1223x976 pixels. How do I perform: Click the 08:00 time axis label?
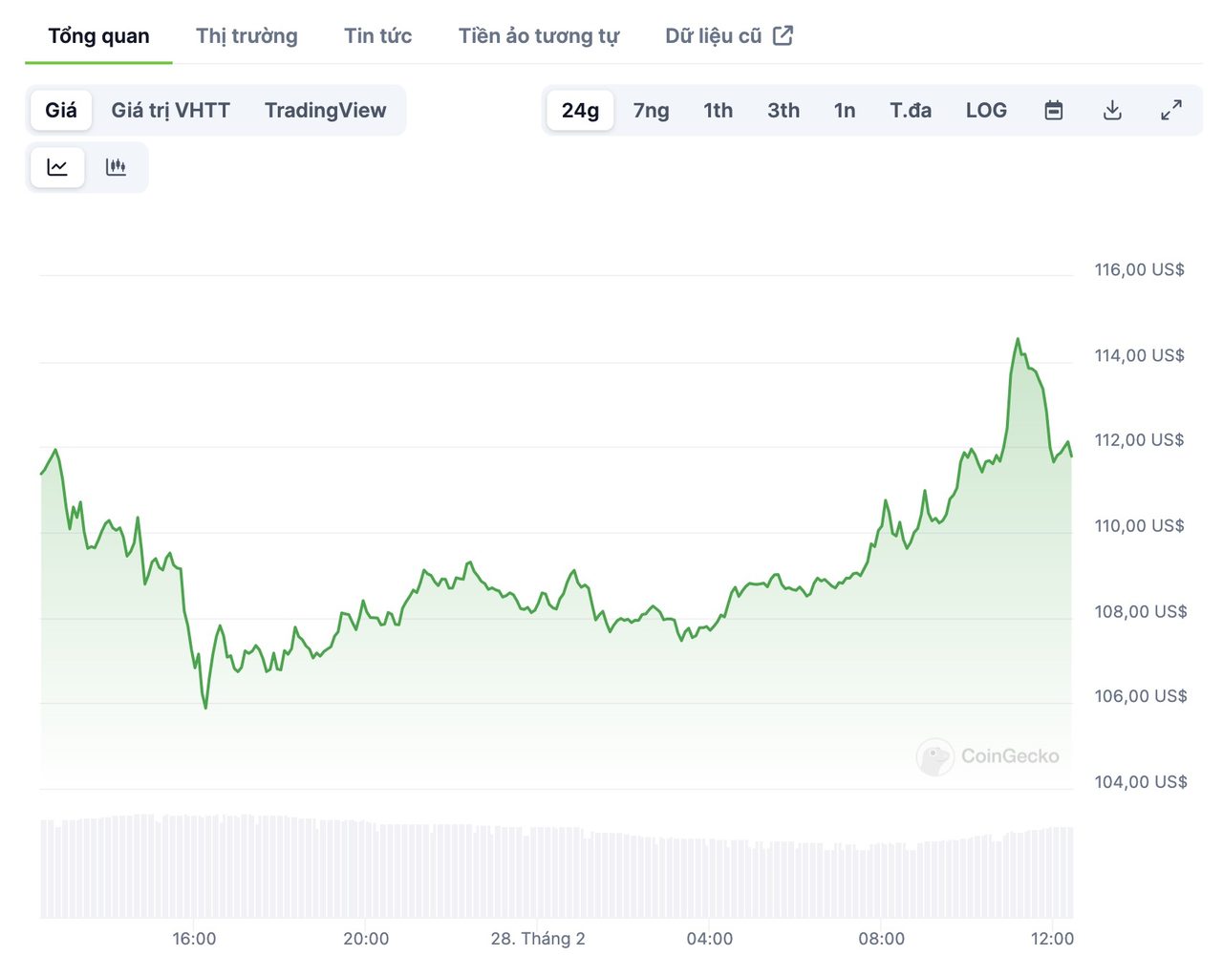[x=881, y=939]
